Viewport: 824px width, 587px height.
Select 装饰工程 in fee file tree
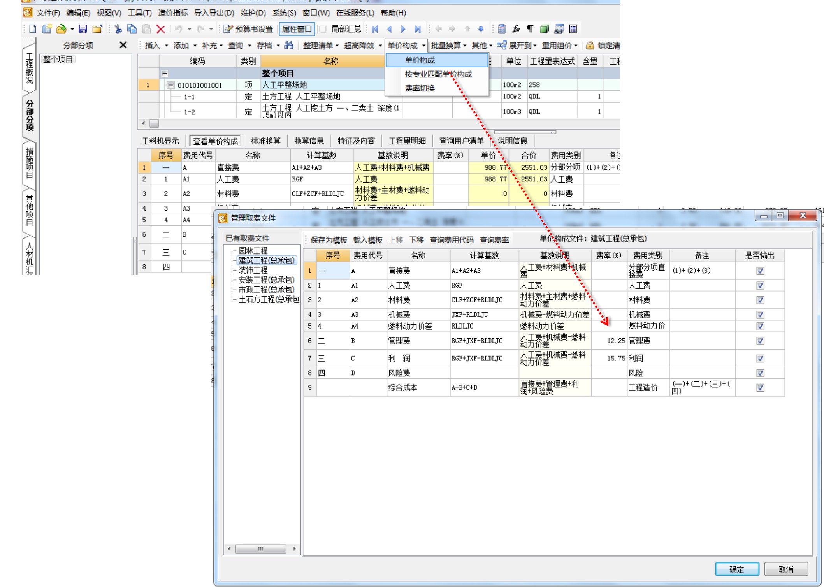point(253,270)
